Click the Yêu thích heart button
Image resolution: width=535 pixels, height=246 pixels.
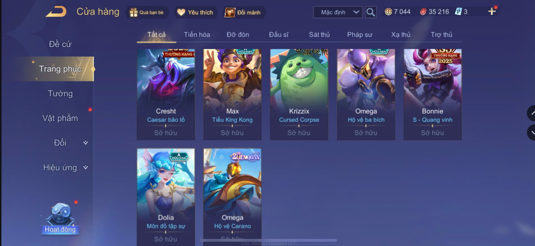(196, 12)
